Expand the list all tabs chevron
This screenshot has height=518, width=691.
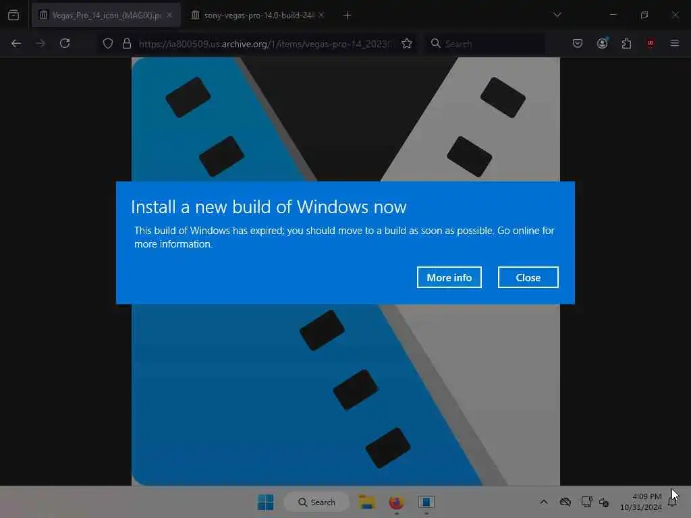pos(557,15)
